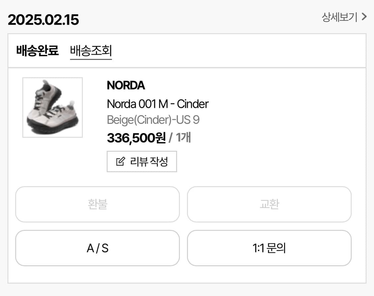Open the 1:1 문의 inquiry button

coord(269,248)
